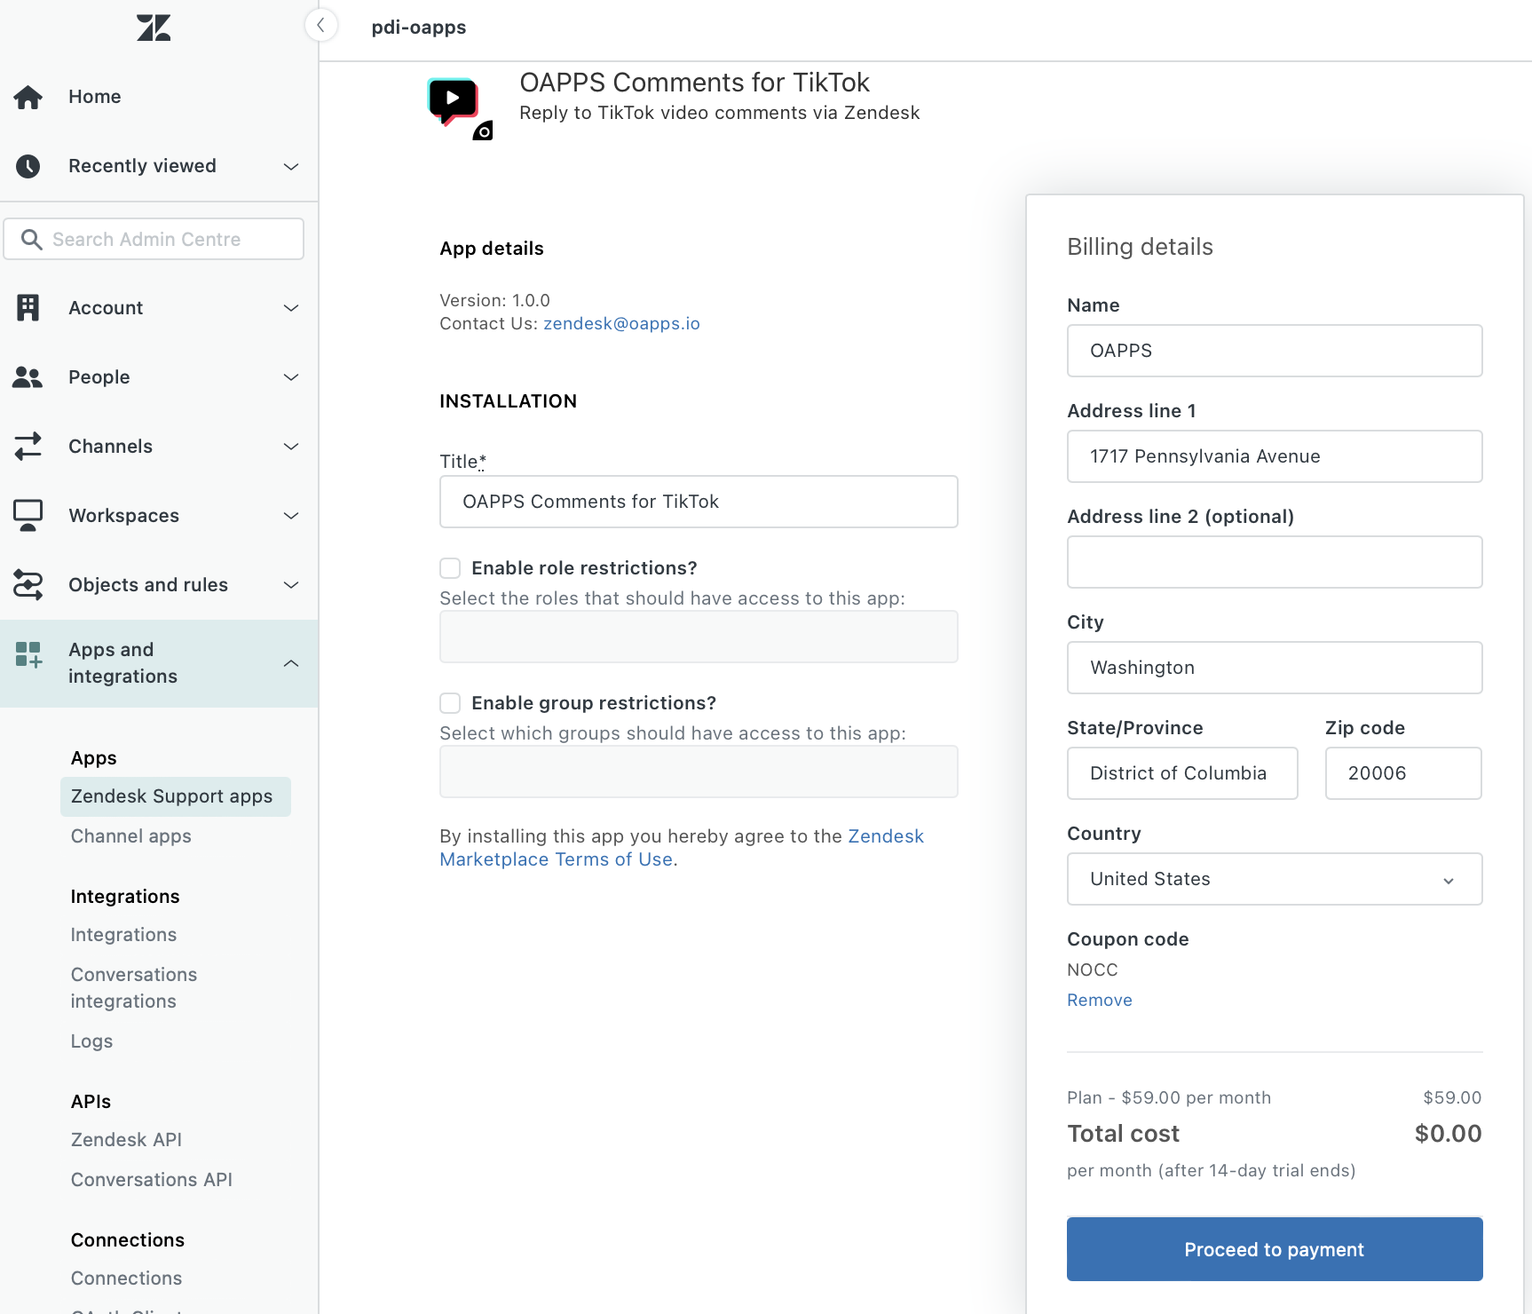Expand the Account menu chevron
The height and width of the screenshot is (1314, 1532).
[291, 308]
